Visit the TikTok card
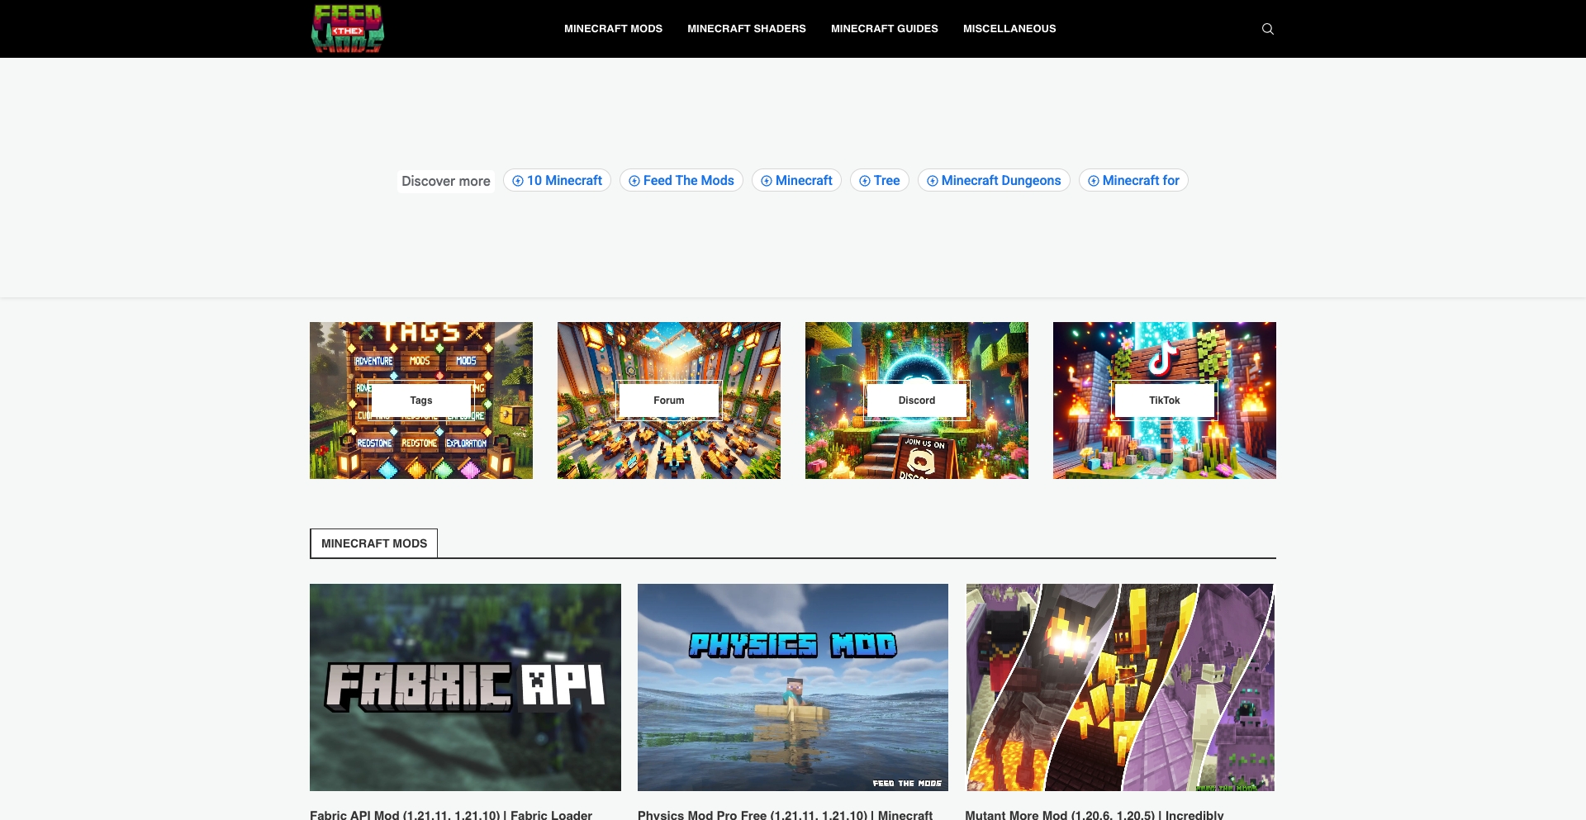 [x=1165, y=400]
